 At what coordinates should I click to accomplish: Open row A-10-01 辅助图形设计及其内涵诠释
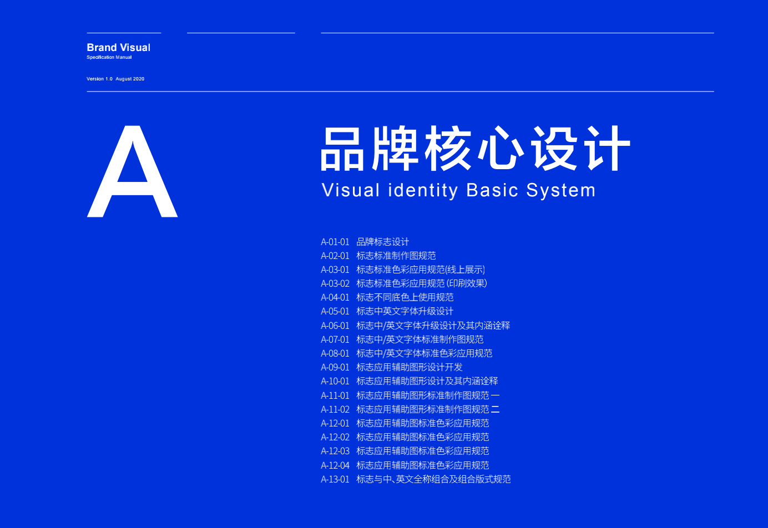[410, 381]
